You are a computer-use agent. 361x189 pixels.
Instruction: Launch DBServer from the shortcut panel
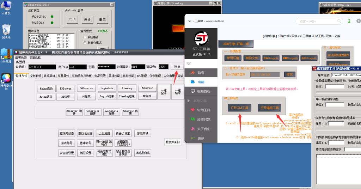(66, 89)
